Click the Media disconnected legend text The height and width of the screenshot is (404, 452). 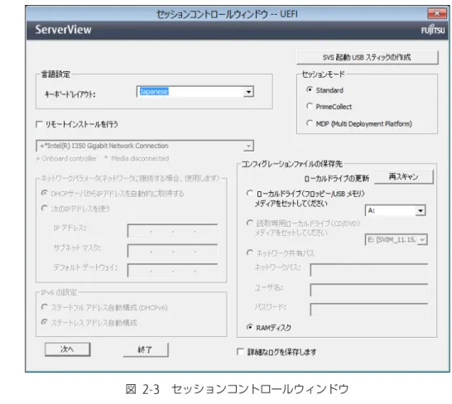pyautogui.click(x=137, y=159)
